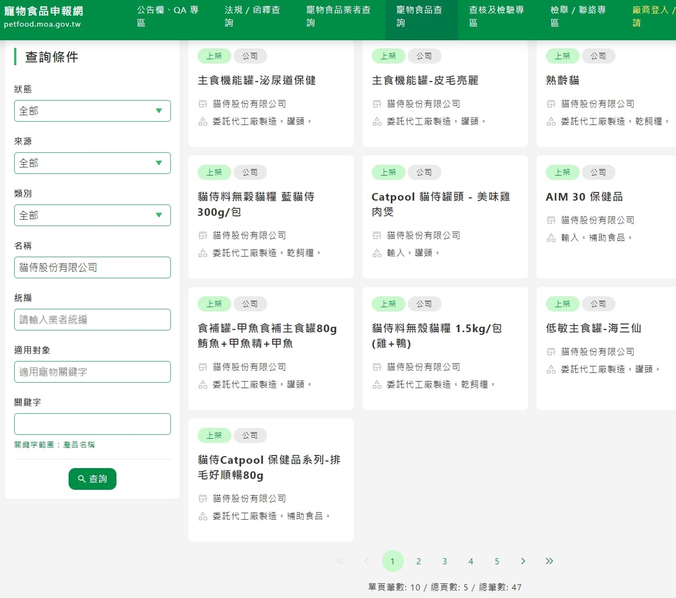Viewport: 676px width, 598px height.
Task: Open the 寵物食品業者查詢 menu
Action: (x=338, y=16)
